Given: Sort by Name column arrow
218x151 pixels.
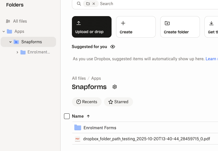Looking at the screenshot, I should click(88, 116).
